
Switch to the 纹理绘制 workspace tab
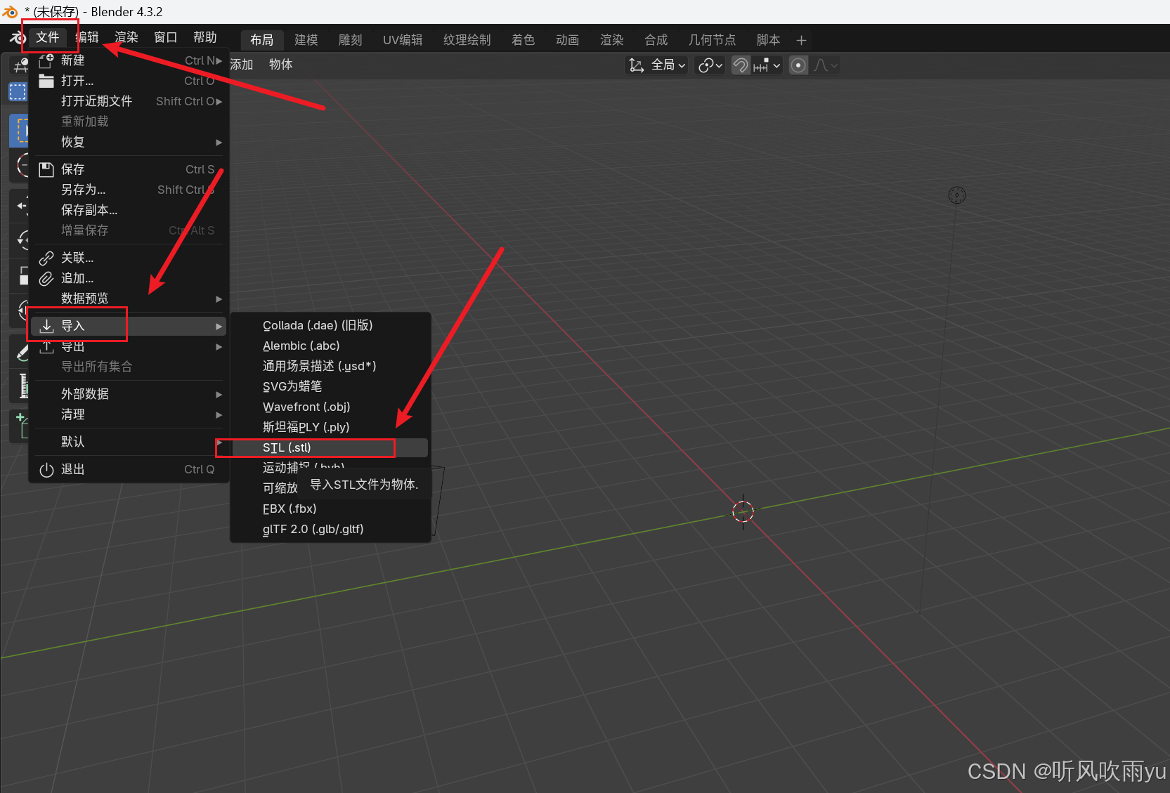(x=467, y=40)
